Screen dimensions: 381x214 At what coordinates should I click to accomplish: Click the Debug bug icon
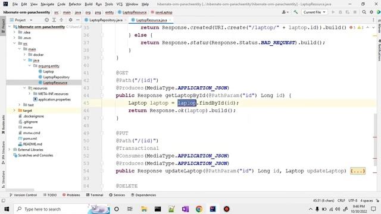tap(341, 12)
